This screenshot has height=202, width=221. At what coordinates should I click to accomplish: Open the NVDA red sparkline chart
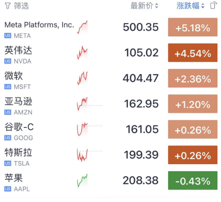click(x=82, y=53)
